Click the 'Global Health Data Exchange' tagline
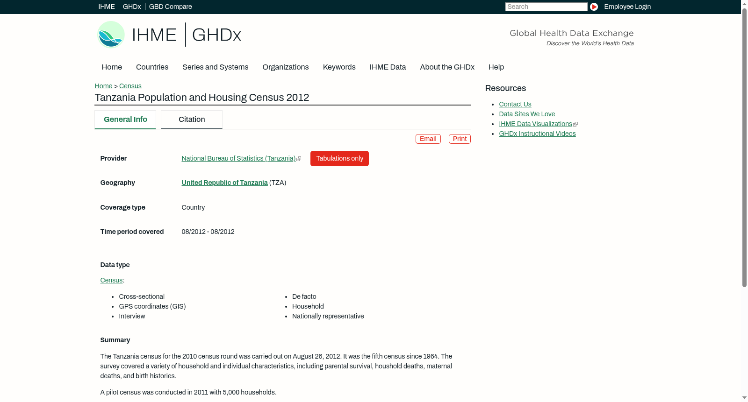The height and width of the screenshot is (402, 748). click(571, 33)
